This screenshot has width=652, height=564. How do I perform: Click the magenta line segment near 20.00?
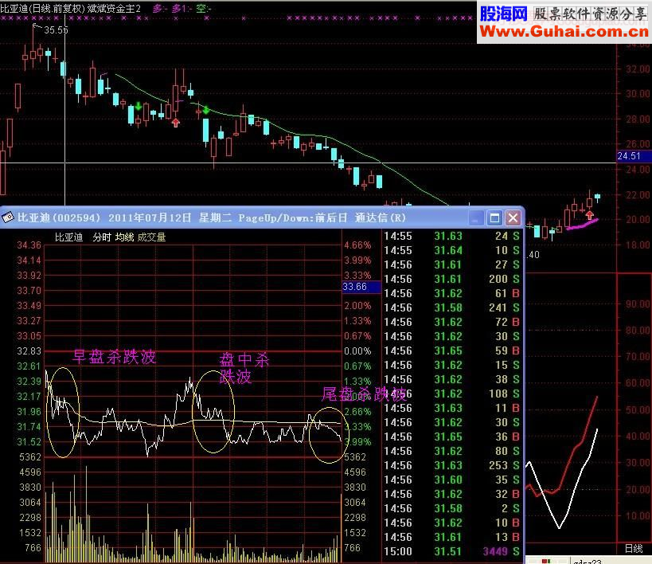[583, 225]
